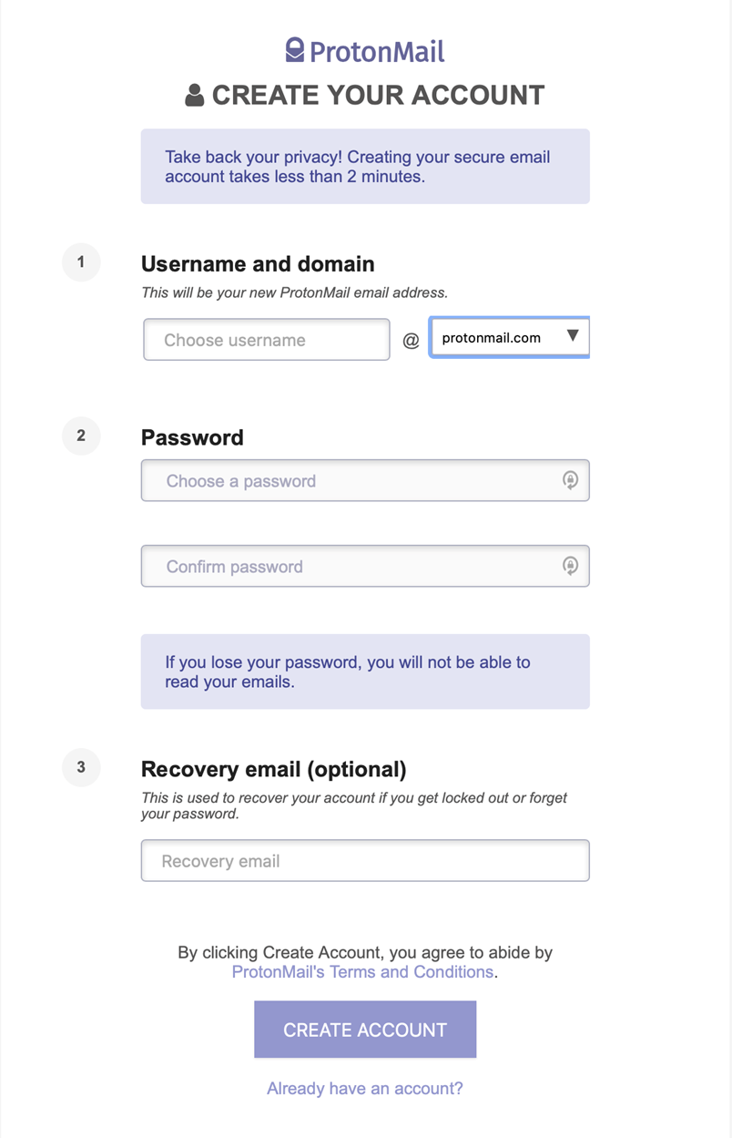This screenshot has height=1138, width=732.
Task: Expand domain list using the black triangle arrow
Action: point(573,336)
